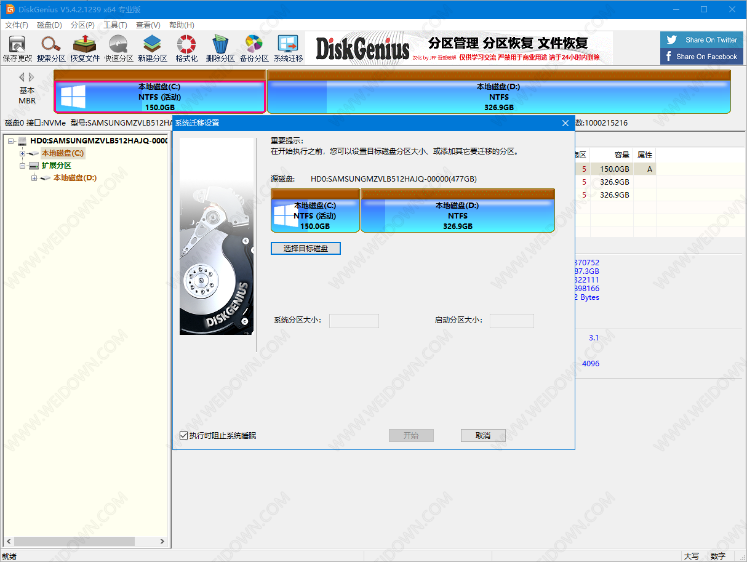
Task: Open the 文件(F) menu
Action: tap(17, 25)
